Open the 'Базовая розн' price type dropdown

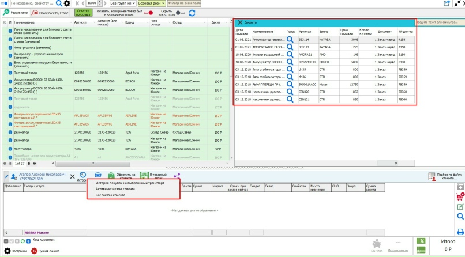152,3
